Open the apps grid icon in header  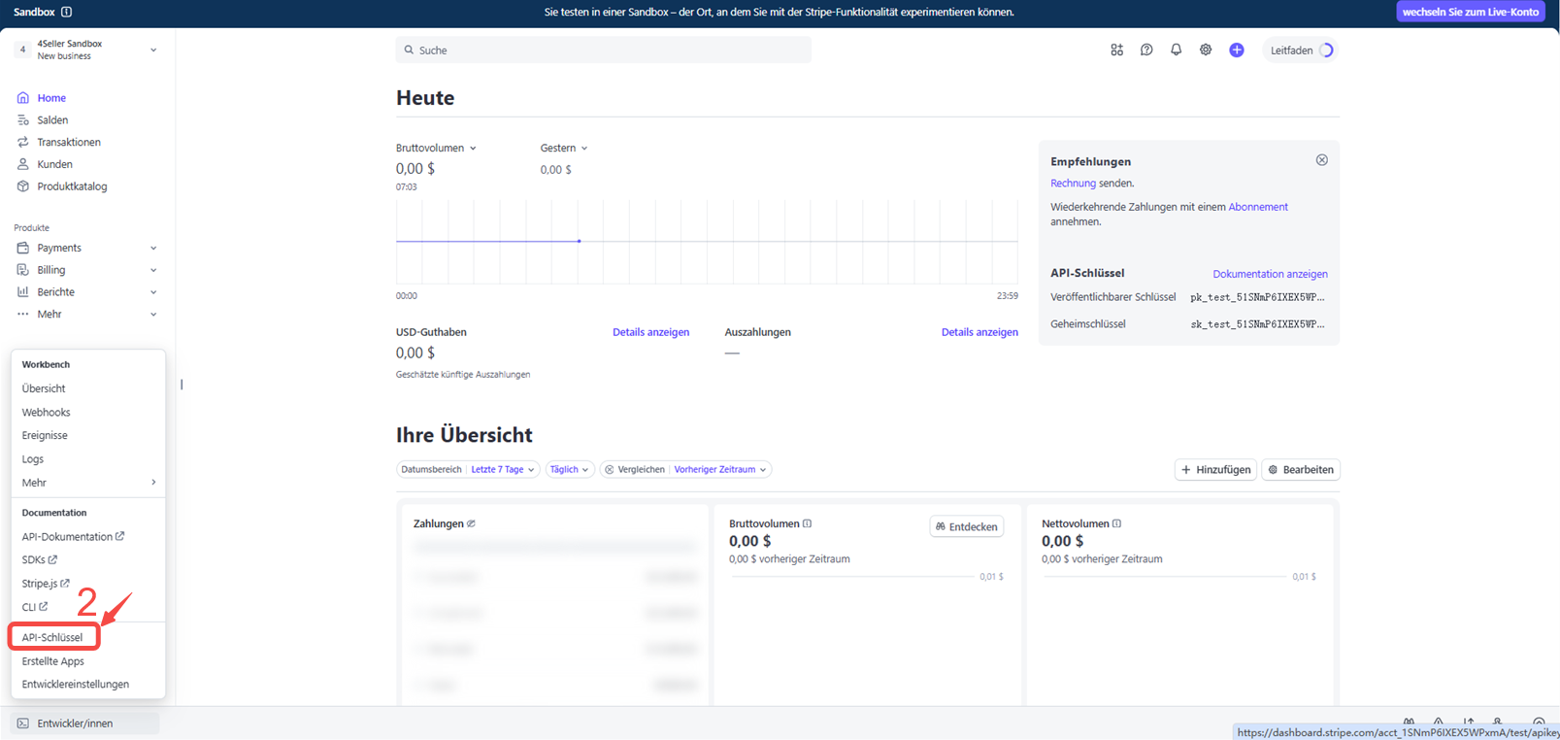pyautogui.click(x=1117, y=50)
